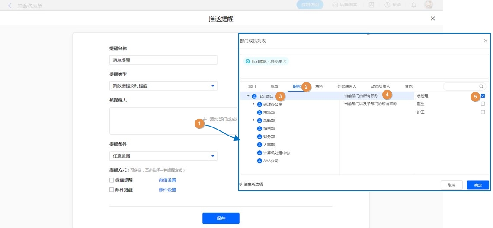Open the user avatar in top bar

point(428,5)
